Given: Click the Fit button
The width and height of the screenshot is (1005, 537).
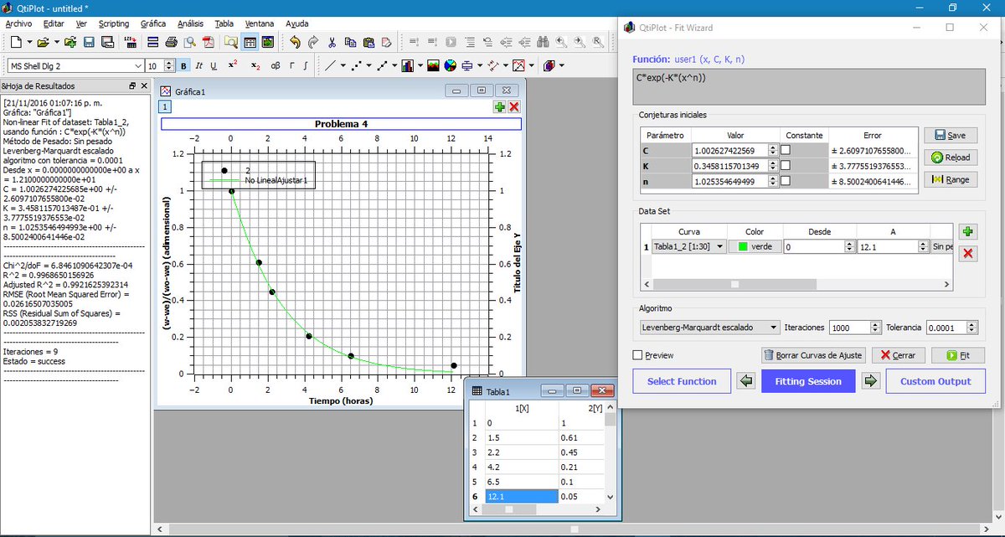Looking at the screenshot, I should [x=958, y=355].
